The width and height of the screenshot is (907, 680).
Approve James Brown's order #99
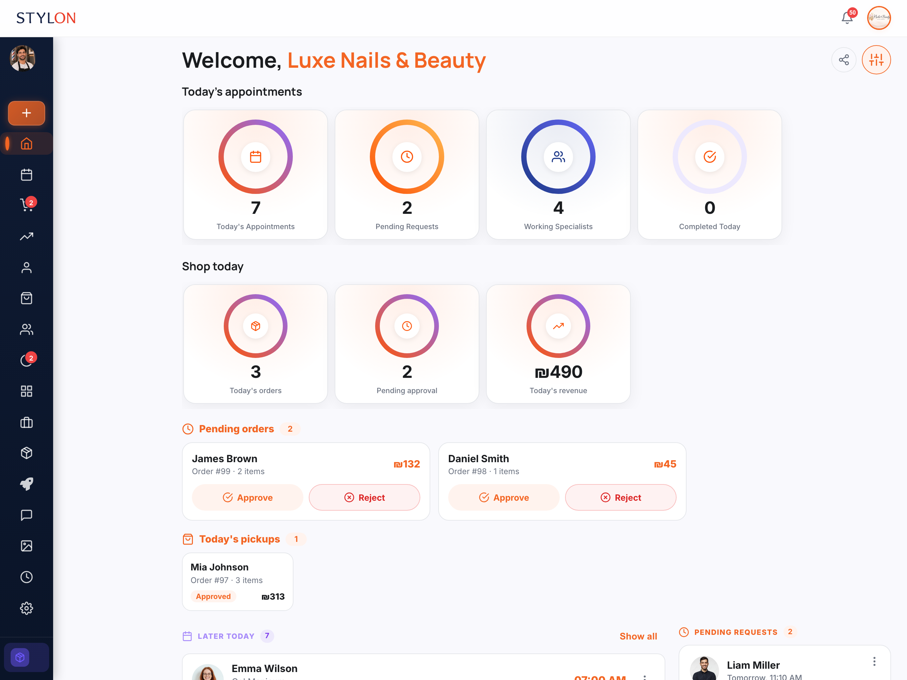coord(248,497)
